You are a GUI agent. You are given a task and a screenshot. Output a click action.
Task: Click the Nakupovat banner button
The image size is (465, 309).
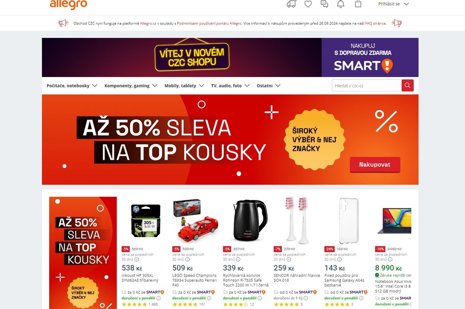375,165
